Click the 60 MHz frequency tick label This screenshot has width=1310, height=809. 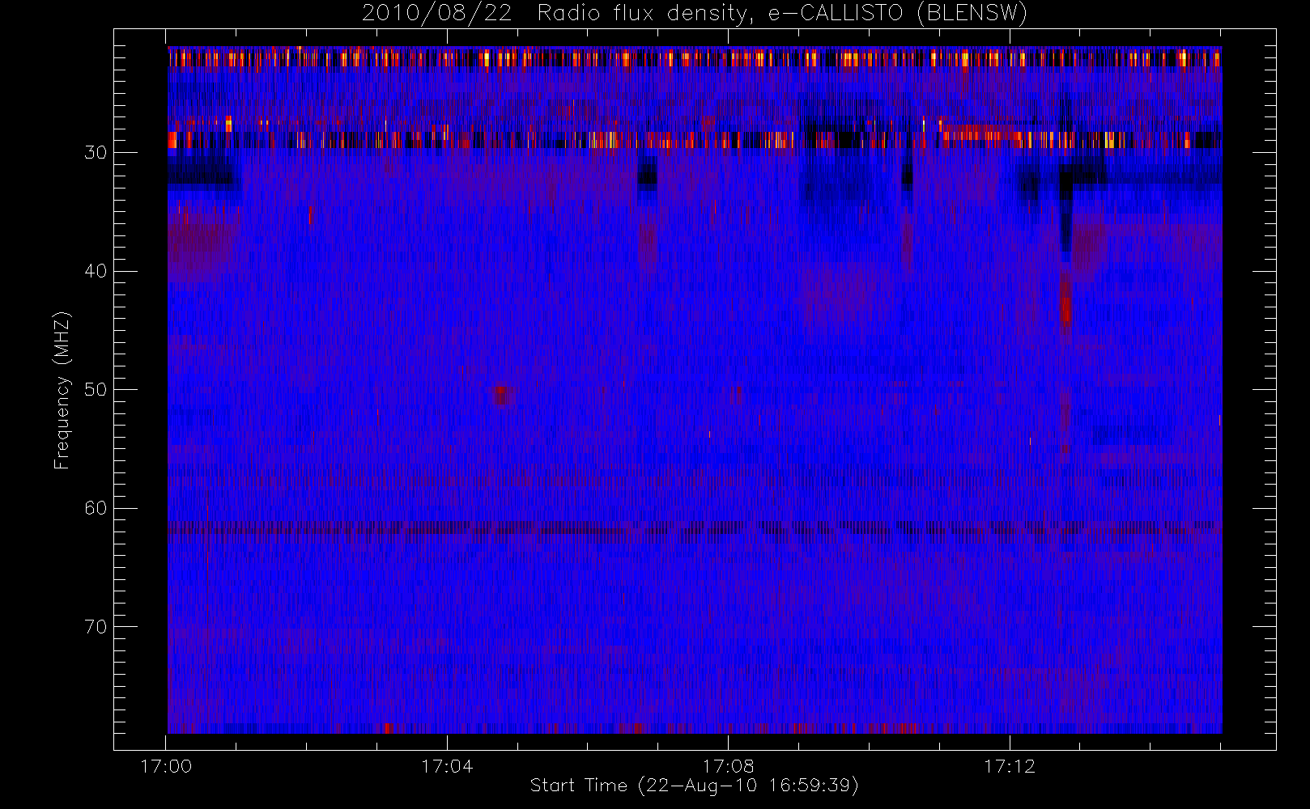click(96, 508)
